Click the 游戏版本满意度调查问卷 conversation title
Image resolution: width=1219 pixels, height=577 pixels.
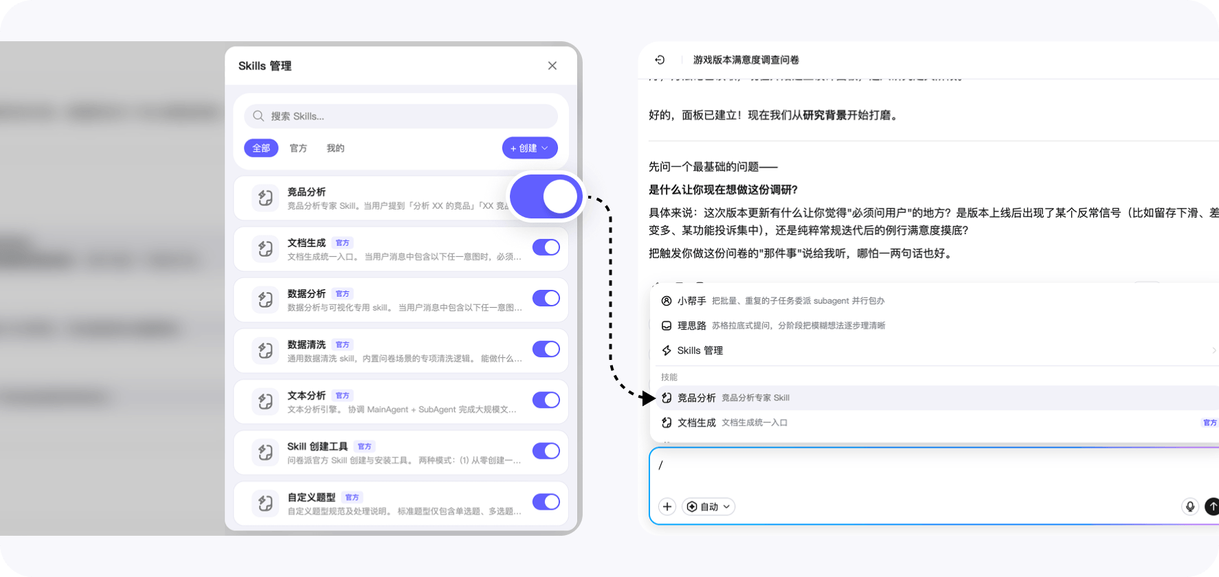[746, 60]
